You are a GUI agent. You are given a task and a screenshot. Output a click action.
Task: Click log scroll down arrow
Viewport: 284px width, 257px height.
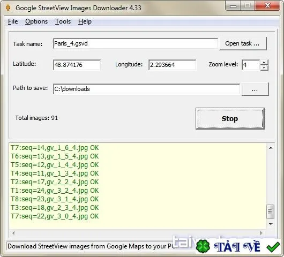(271, 224)
